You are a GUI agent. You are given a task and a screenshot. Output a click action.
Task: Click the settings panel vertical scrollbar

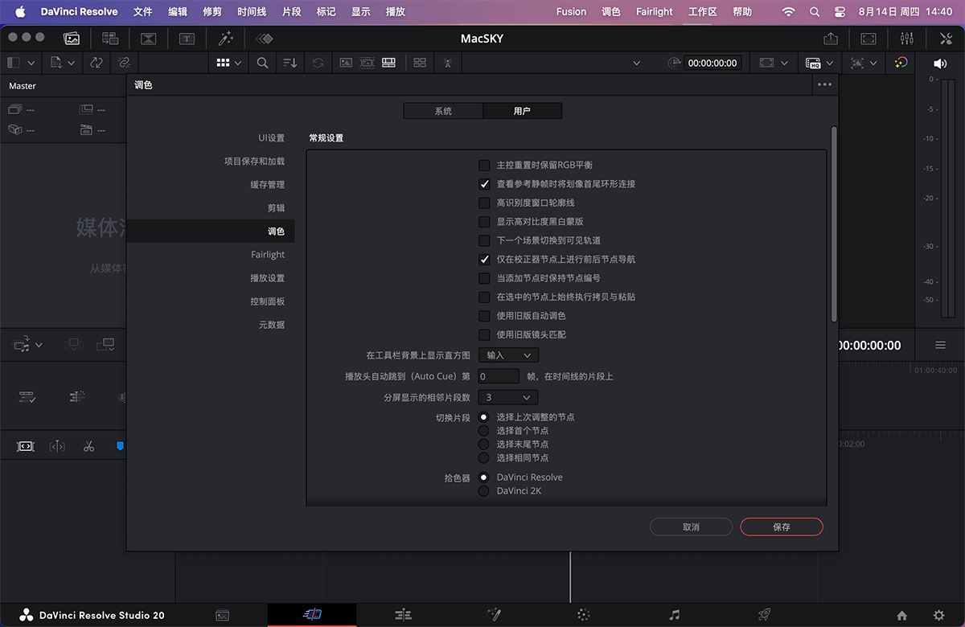tap(834, 225)
